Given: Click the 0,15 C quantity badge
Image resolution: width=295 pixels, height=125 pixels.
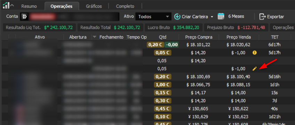Looking at the screenshot, I should 162,93.
